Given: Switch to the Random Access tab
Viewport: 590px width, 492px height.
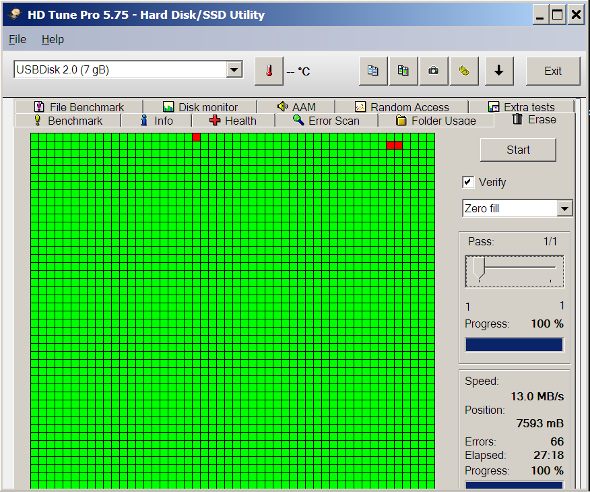Looking at the screenshot, I should click(402, 107).
